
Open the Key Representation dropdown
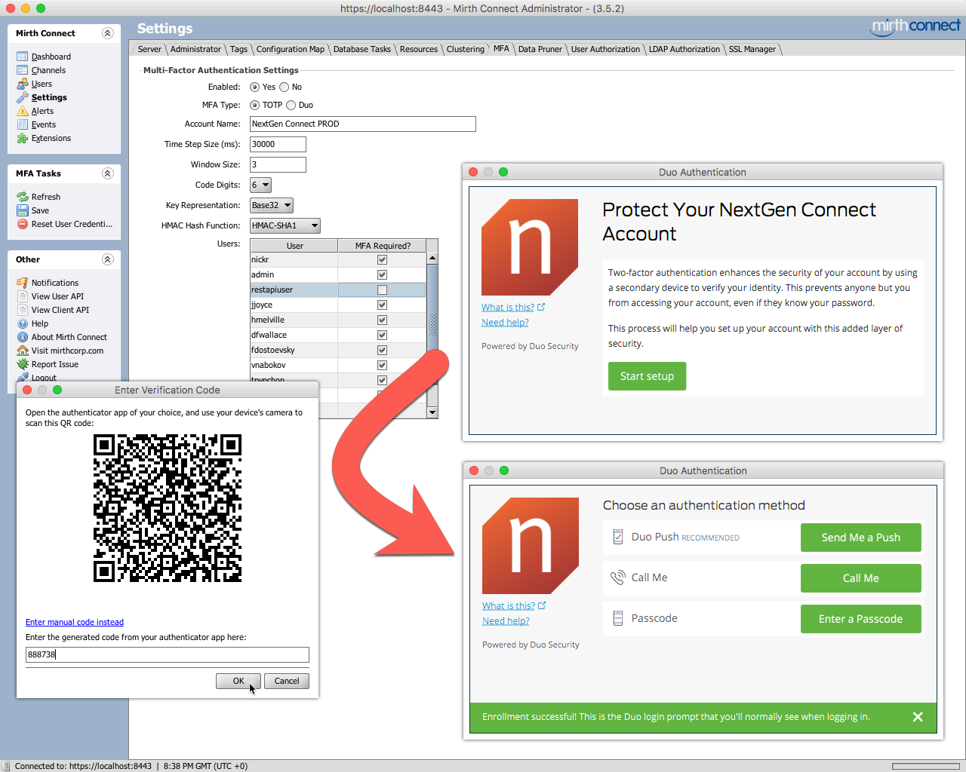coord(272,205)
